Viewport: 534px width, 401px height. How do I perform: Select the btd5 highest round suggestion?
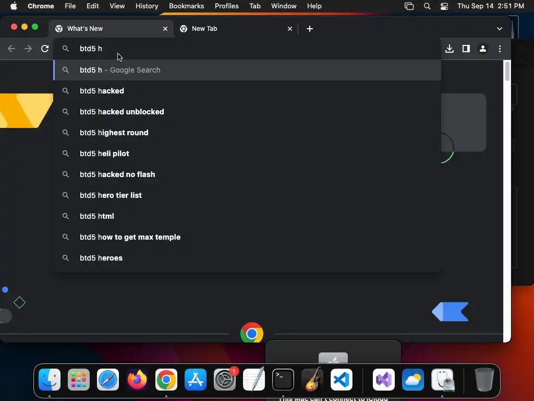(247, 132)
